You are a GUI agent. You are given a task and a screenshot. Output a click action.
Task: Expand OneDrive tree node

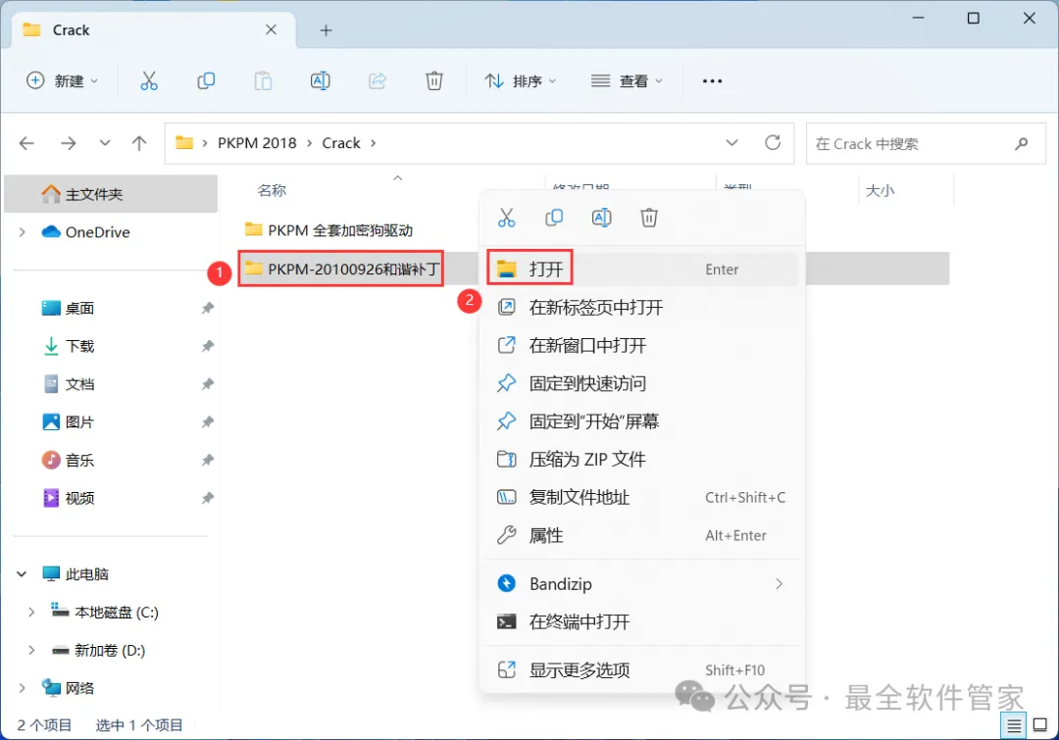coord(23,232)
